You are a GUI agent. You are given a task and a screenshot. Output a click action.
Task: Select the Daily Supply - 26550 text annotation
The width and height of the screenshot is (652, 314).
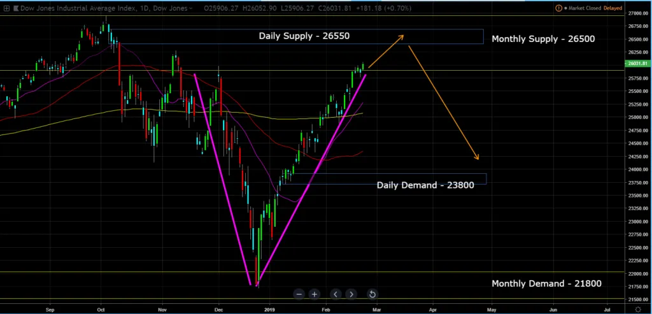click(304, 36)
